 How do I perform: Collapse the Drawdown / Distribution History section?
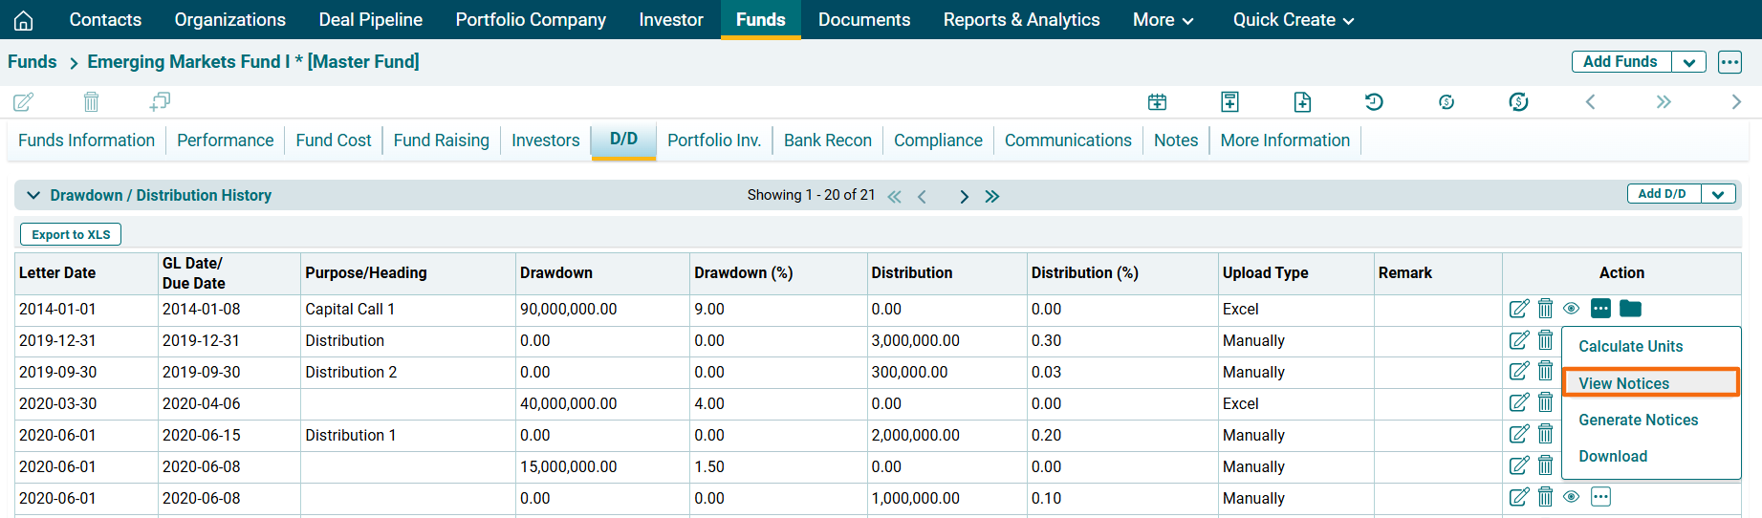(x=33, y=195)
